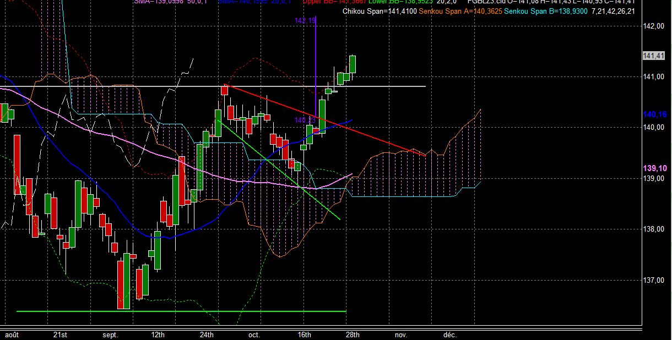This screenshot has width=672, height=340.
Task: Click the 139,00 price axis label
Action: (x=653, y=179)
